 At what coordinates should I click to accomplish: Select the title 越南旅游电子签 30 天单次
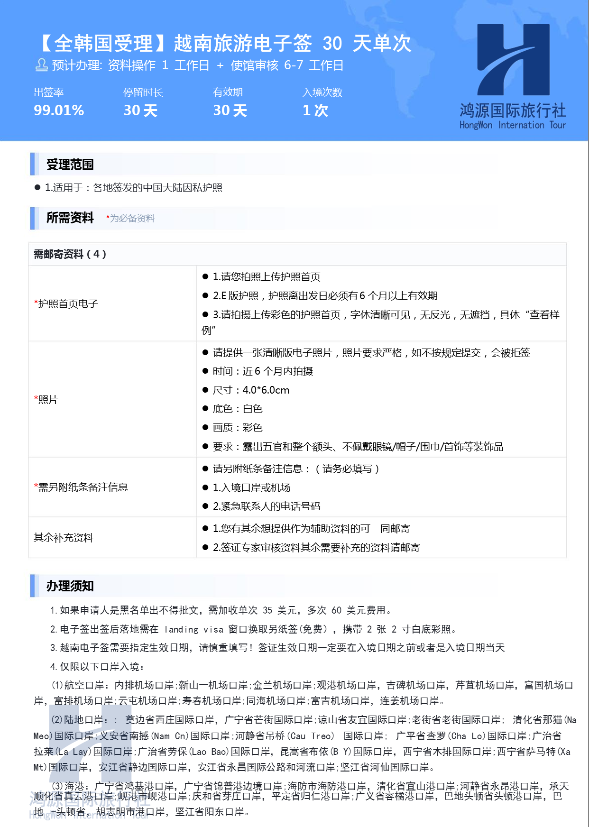[293, 44]
